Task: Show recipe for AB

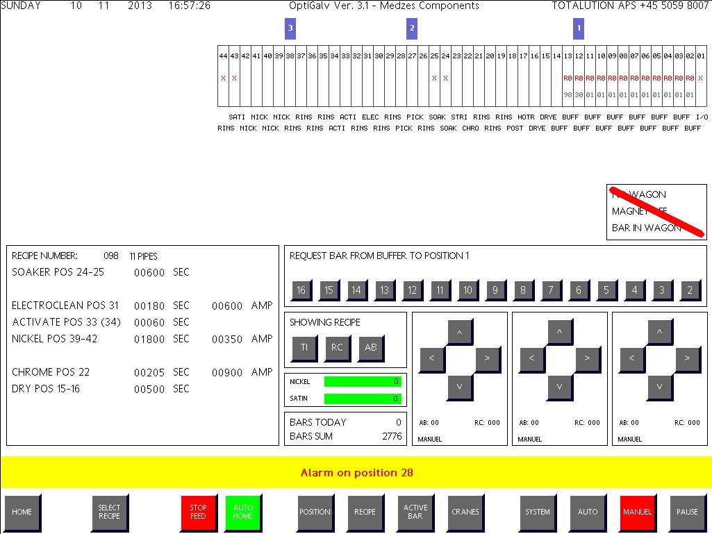Action: 371,349
